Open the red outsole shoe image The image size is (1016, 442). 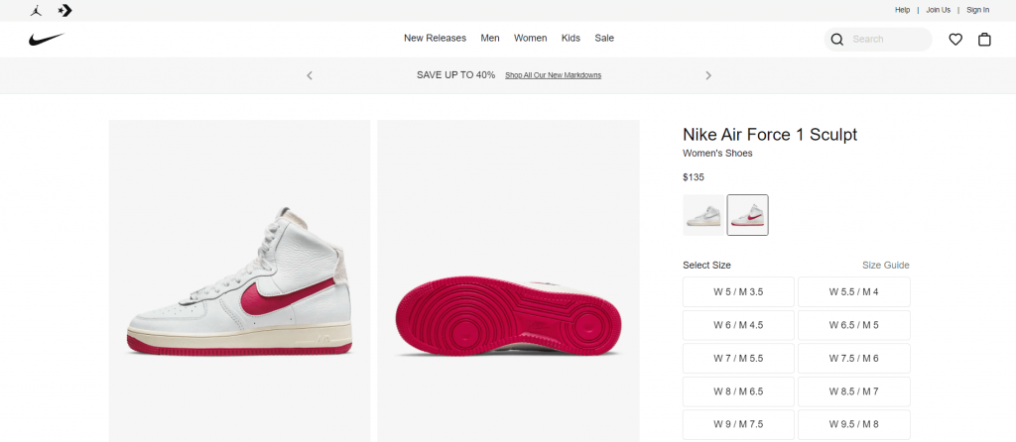508,315
